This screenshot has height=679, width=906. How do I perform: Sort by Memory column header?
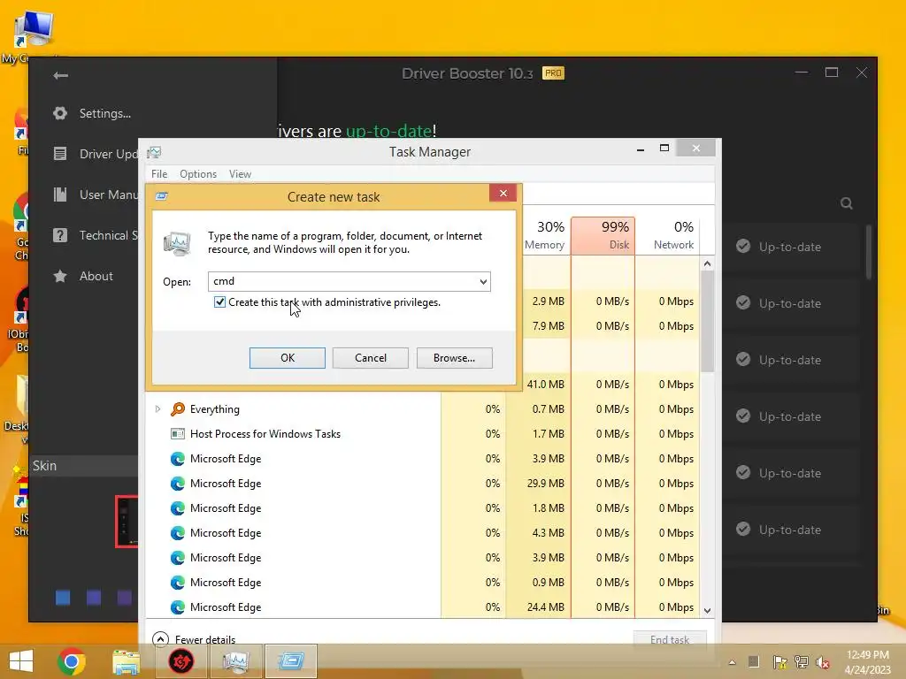(x=544, y=235)
